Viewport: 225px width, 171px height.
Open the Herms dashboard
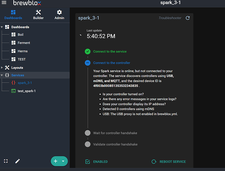pyautogui.click(x=23, y=51)
